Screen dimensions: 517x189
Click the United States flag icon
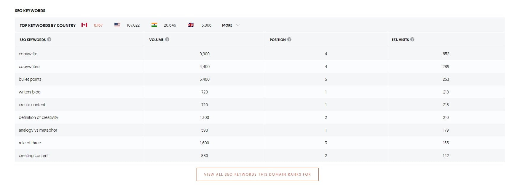[x=117, y=25]
